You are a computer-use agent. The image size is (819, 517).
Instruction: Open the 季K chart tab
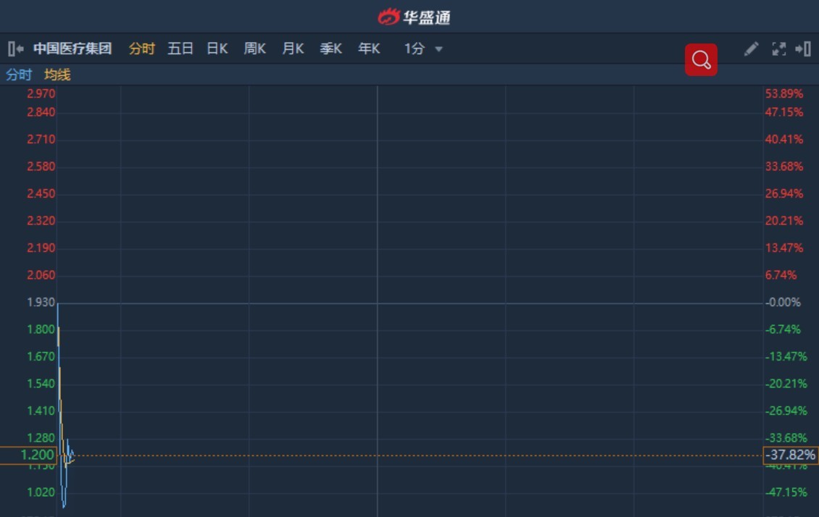pyautogui.click(x=331, y=49)
